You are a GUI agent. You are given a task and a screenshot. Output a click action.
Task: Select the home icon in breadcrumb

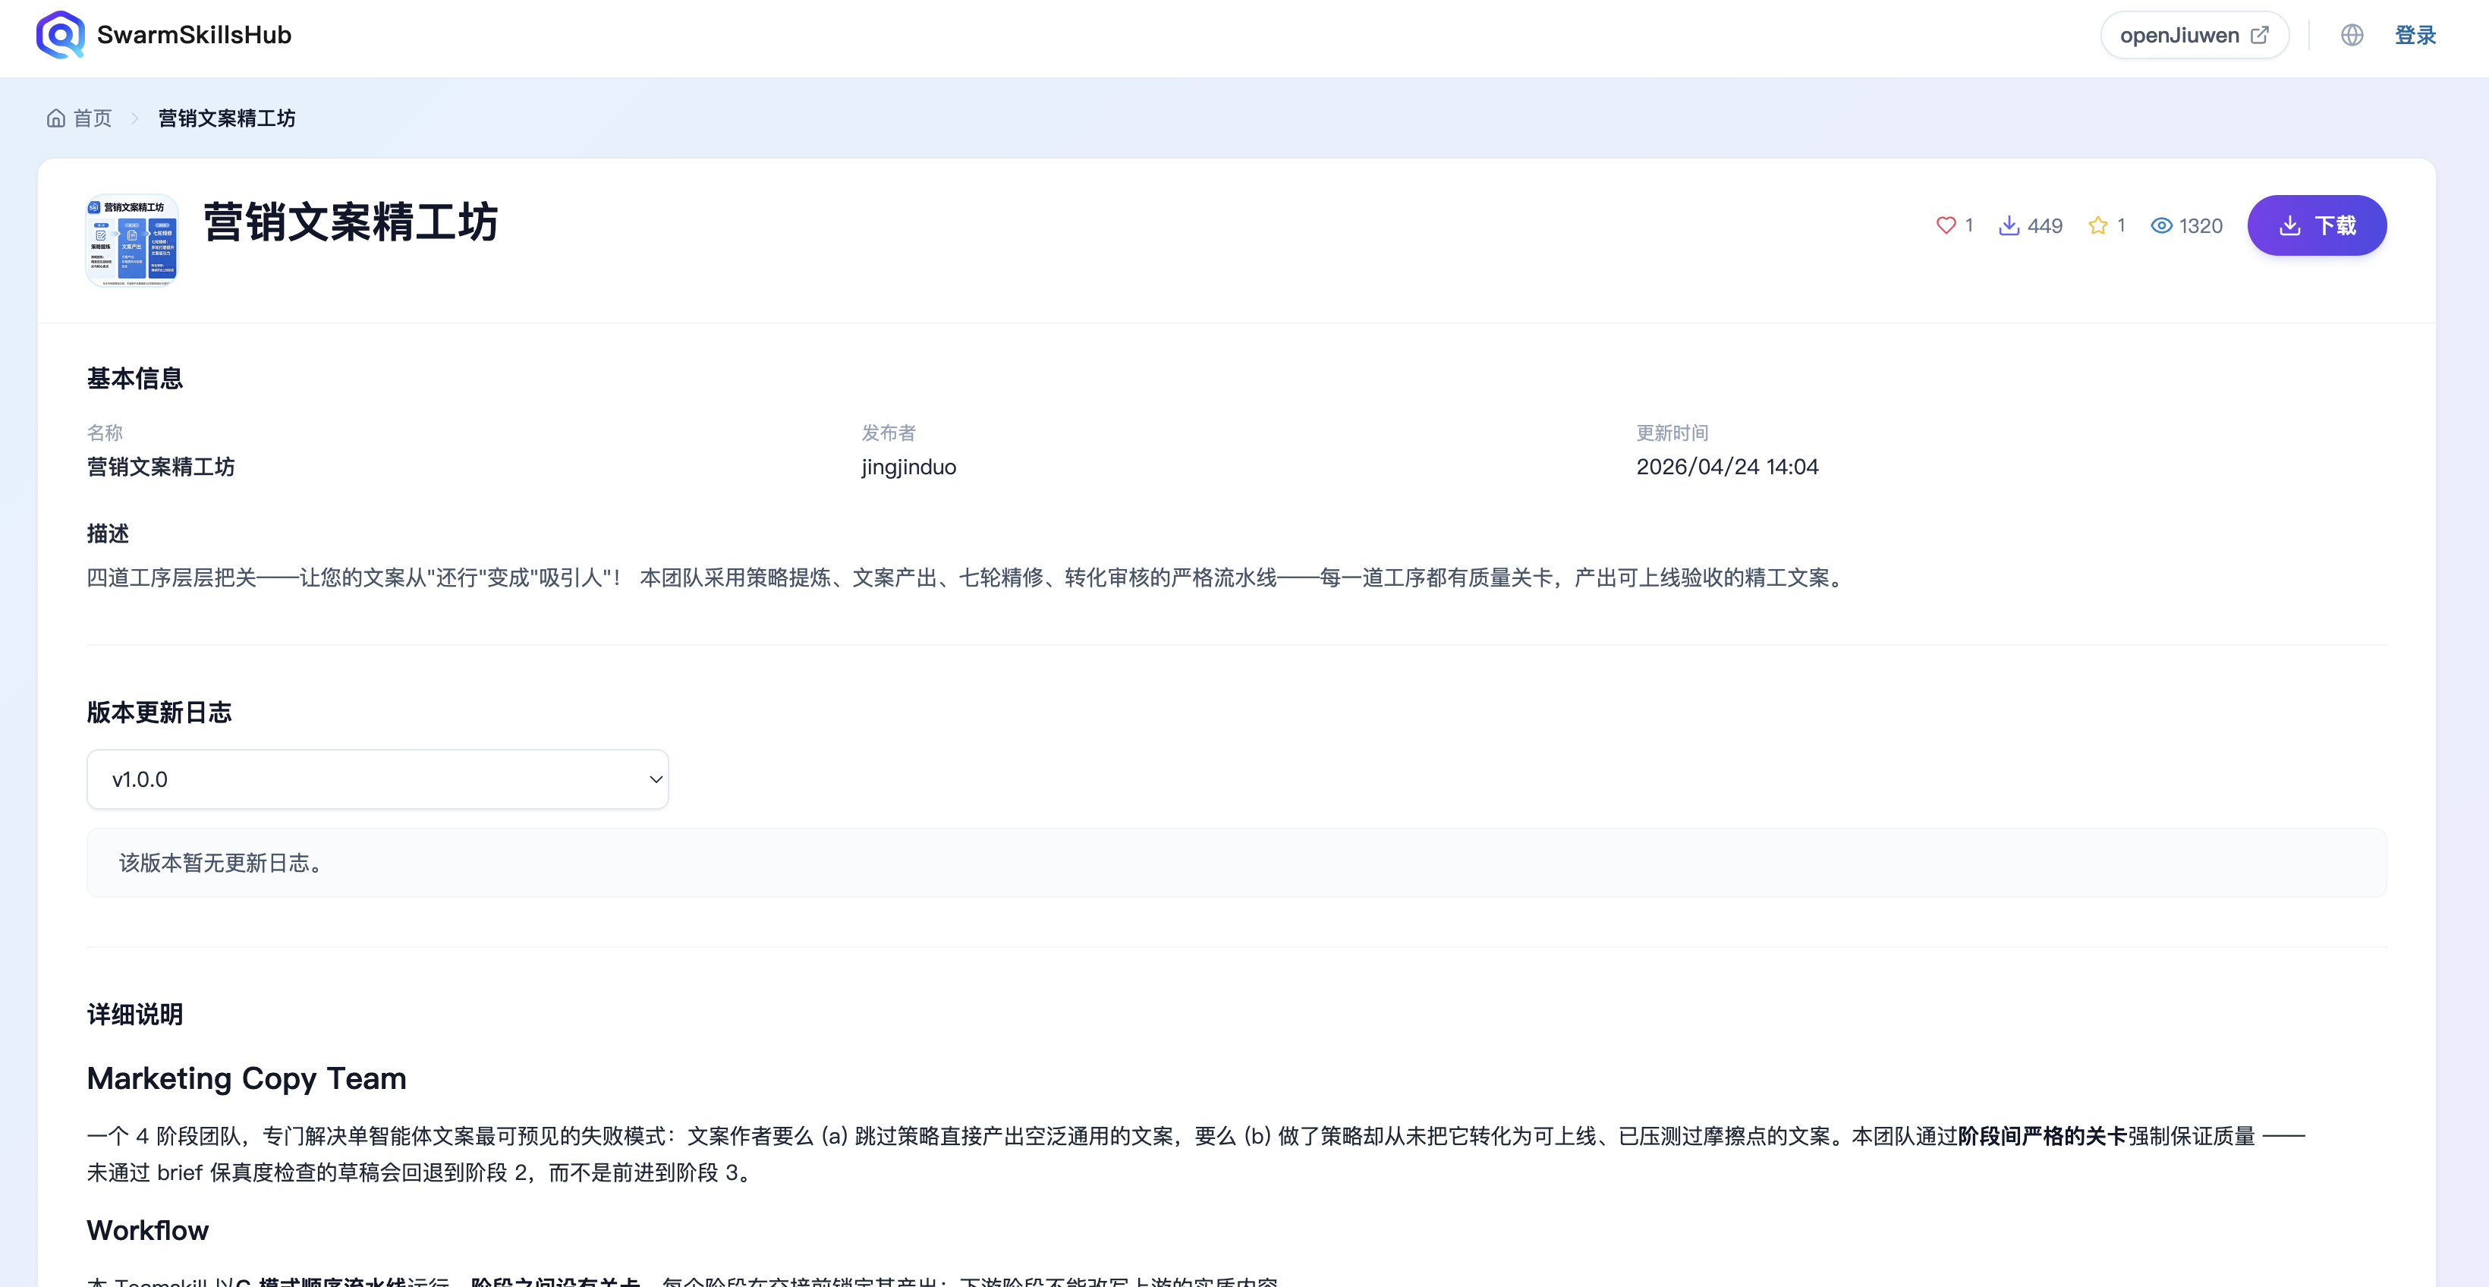pos(56,118)
